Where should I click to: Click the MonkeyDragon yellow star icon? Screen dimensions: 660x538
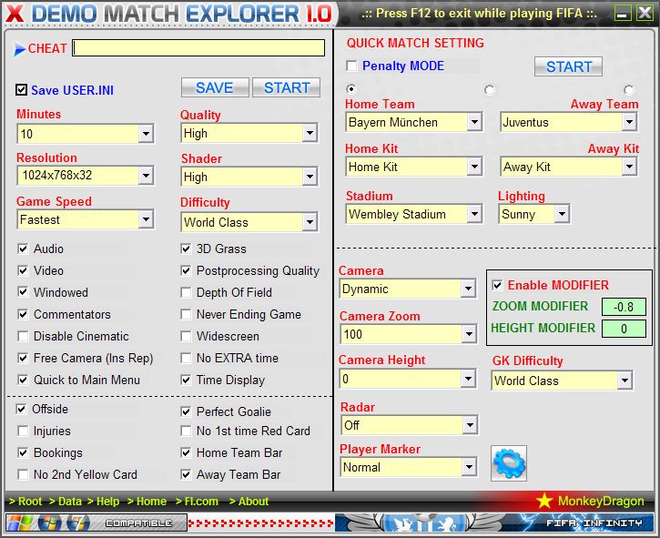pyautogui.click(x=544, y=501)
